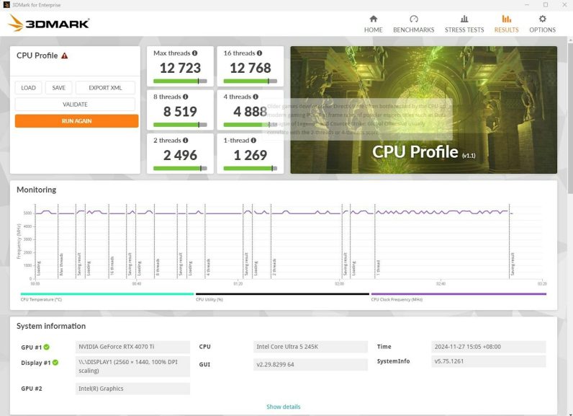This screenshot has height=416, width=573.
Task: Click the Time value 2024-11-27 15:05
Action: click(x=489, y=347)
